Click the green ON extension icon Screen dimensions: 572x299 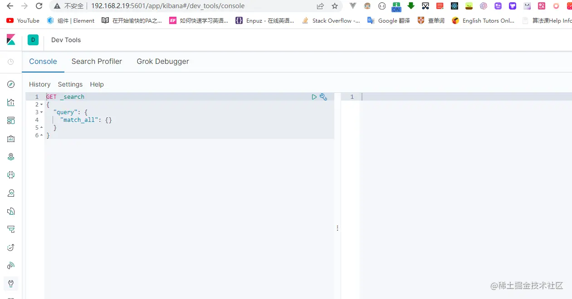[x=396, y=6]
